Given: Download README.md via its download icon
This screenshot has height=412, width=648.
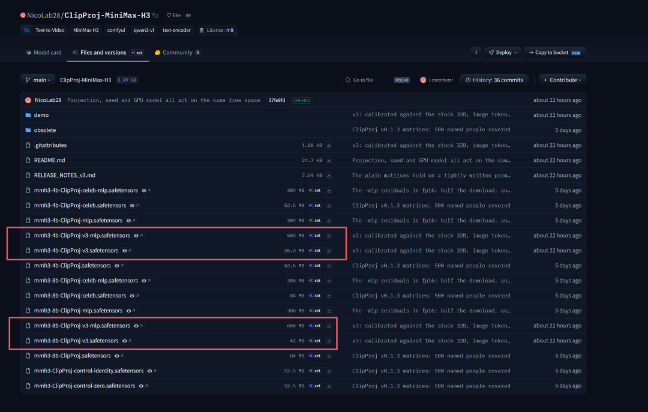Looking at the screenshot, I should [x=329, y=160].
